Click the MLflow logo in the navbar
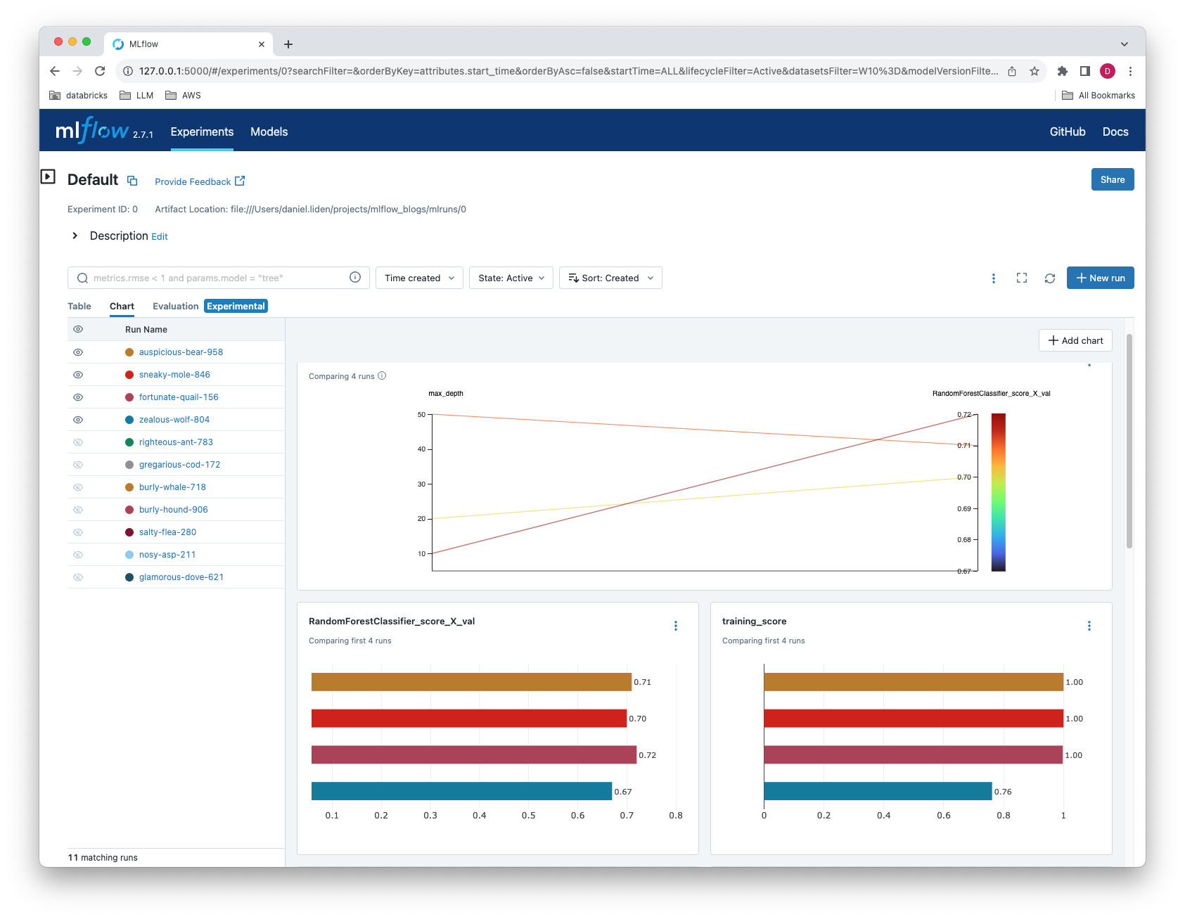1185x919 pixels. 92,130
